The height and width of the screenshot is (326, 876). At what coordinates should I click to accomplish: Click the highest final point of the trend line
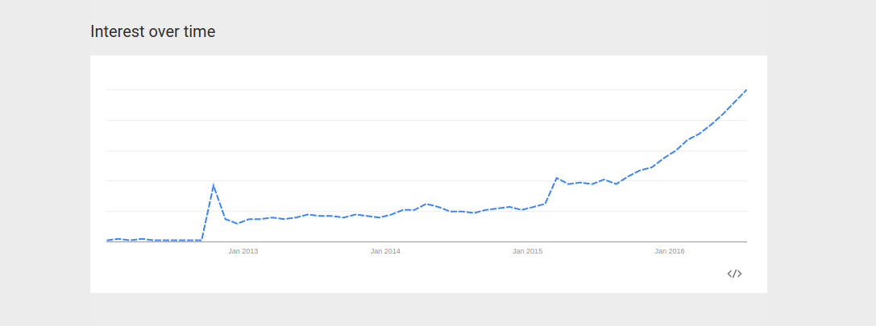[746, 90]
